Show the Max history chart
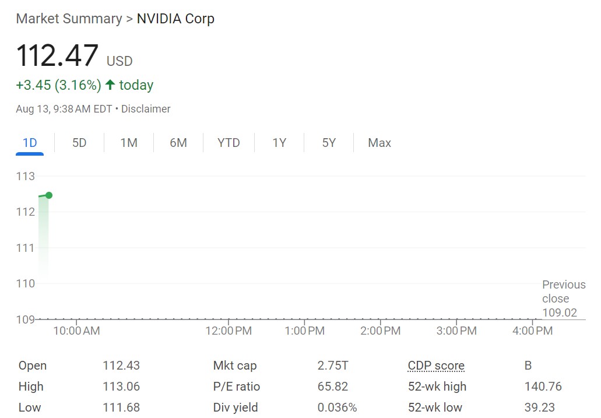This screenshot has height=418, width=601. (379, 143)
